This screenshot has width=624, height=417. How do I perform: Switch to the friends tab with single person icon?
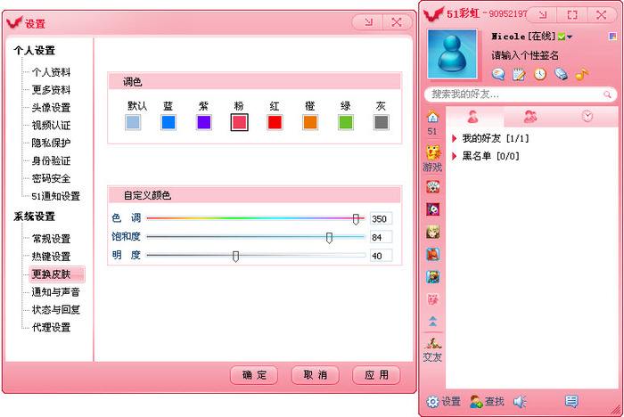click(x=473, y=117)
